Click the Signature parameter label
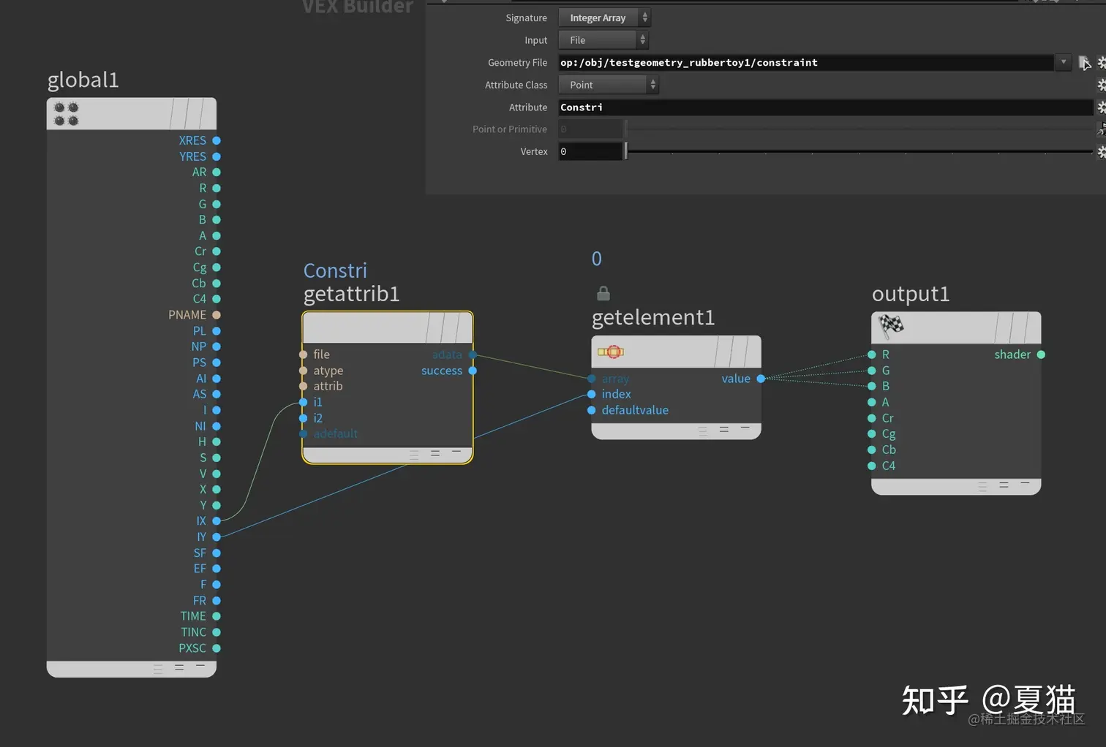The height and width of the screenshot is (747, 1106). (526, 18)
